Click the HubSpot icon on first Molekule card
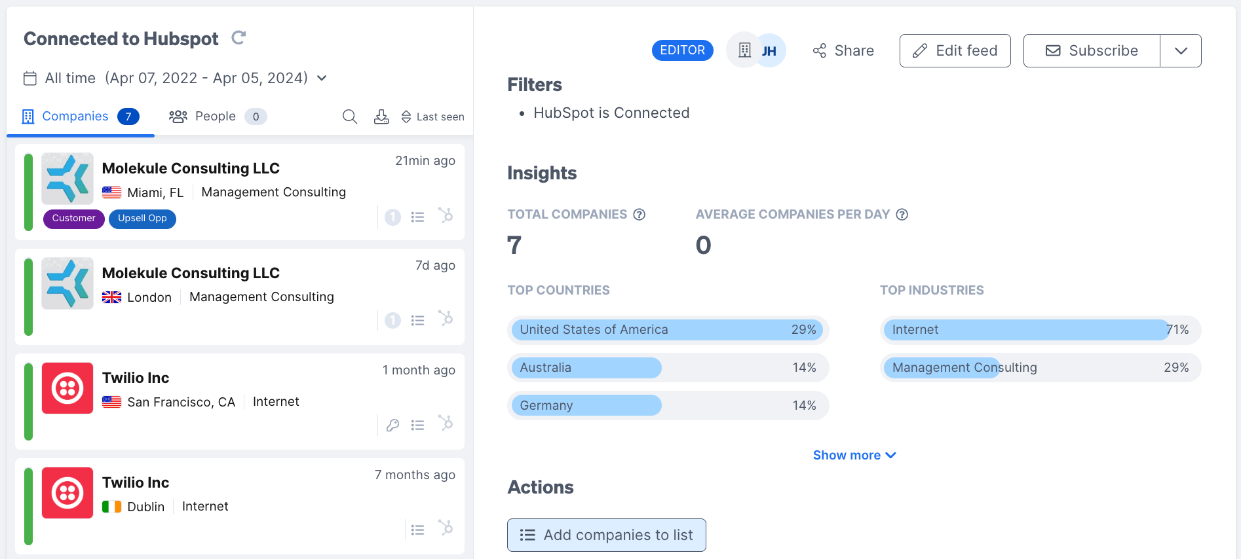 pyautogui.click(x=446, y=215)
